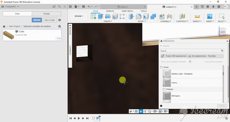The image size is (230, 122).
Task: Open project in web globe icon
Action: [60, 26]
